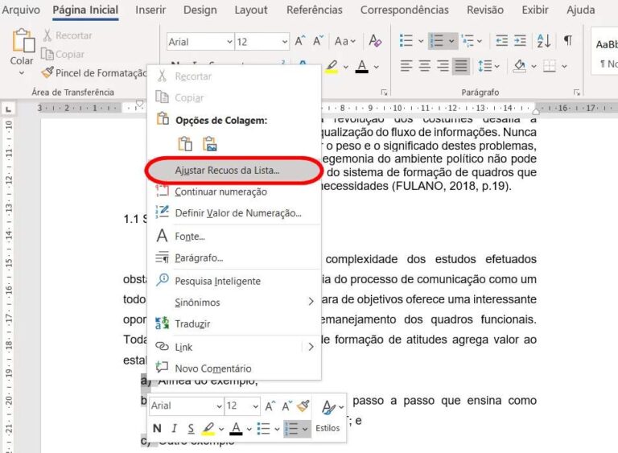Choose Traduzir in context menu
The width and height of the screenshot is (618, 453).
(x=234, y=323)
